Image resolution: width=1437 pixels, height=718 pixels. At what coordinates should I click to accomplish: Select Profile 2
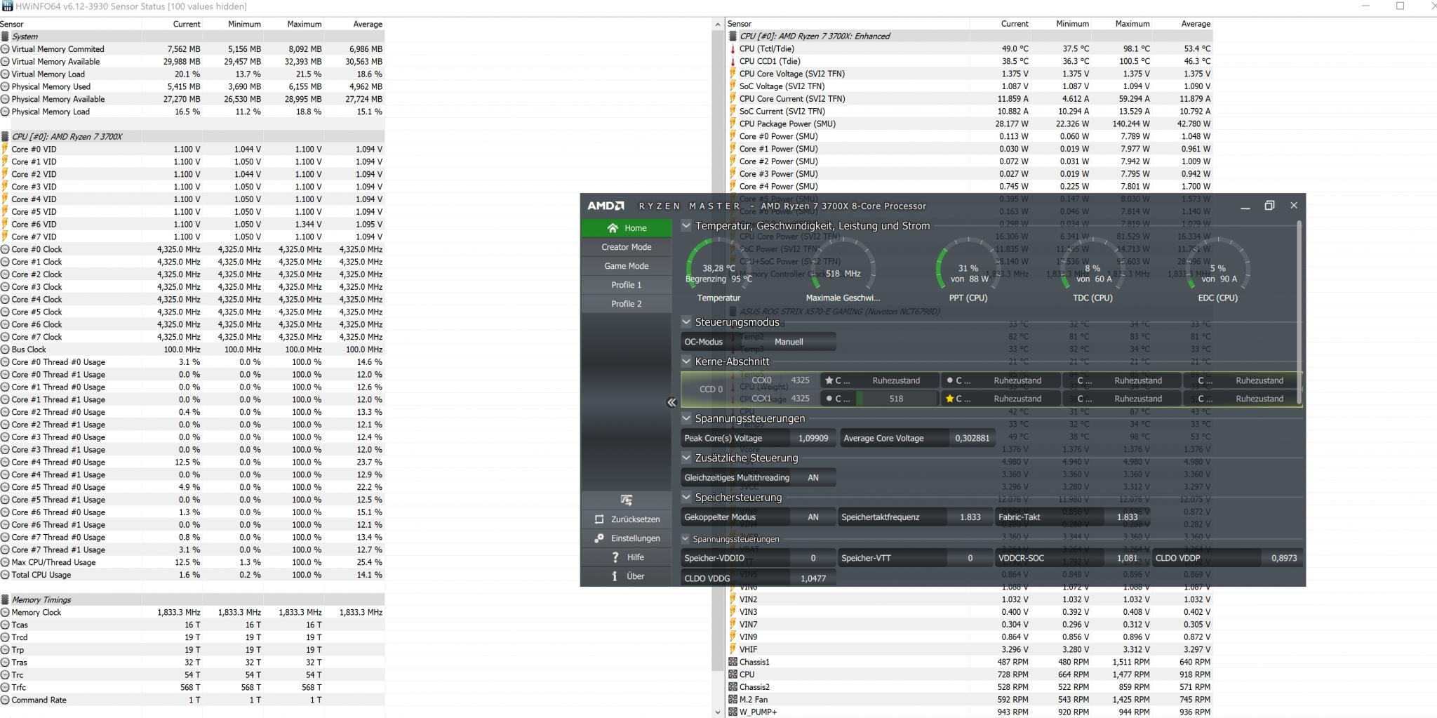(627, 304)
